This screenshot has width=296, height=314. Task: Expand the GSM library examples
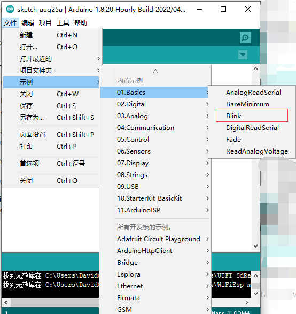tap(155, 309)
